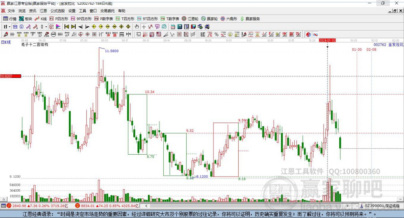Click the SZ399001 深证成指 status entry
The width and height of the screenshot is (404, 218).
[x=380, y=206]
